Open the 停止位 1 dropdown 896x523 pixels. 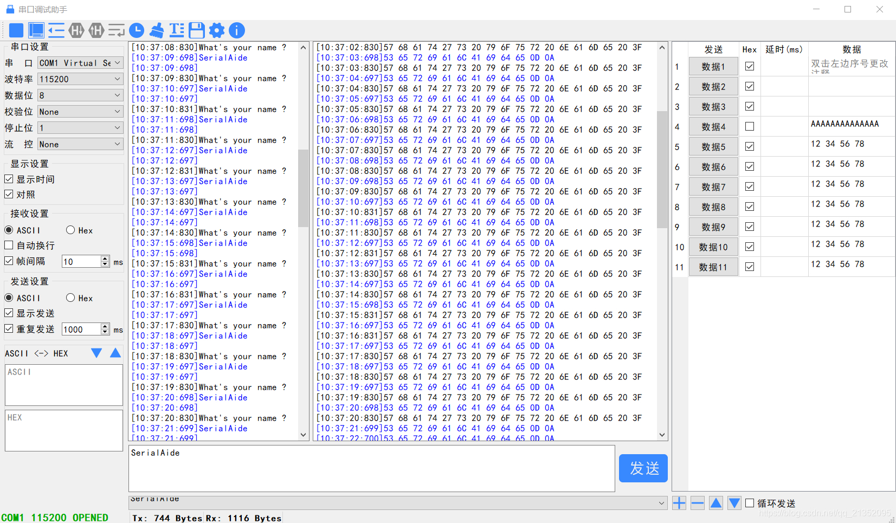[x=80, y=128]
